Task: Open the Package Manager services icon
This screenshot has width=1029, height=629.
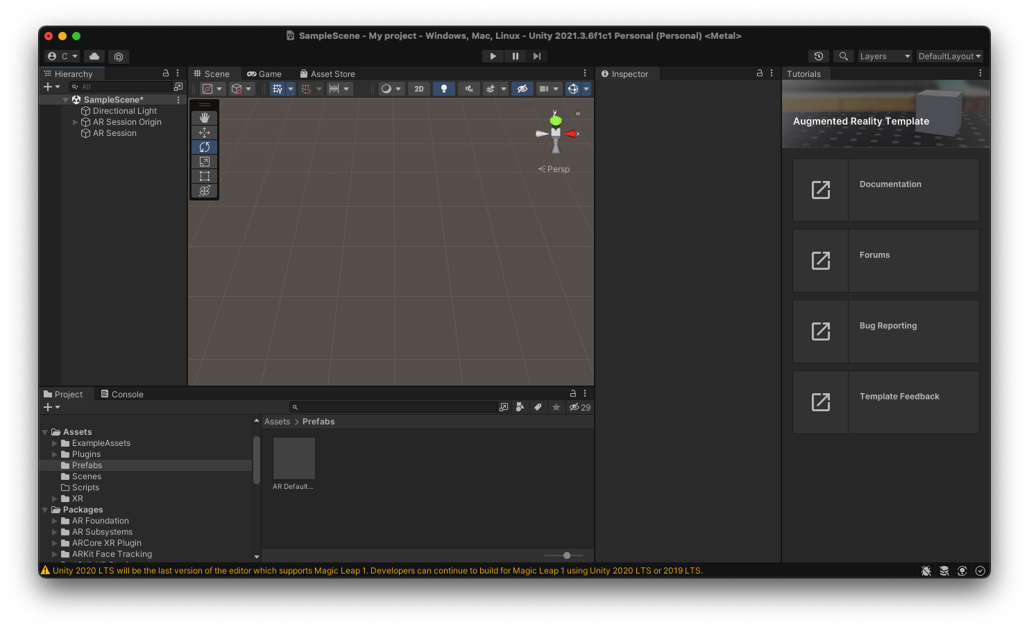Action: tap(119, 56)
